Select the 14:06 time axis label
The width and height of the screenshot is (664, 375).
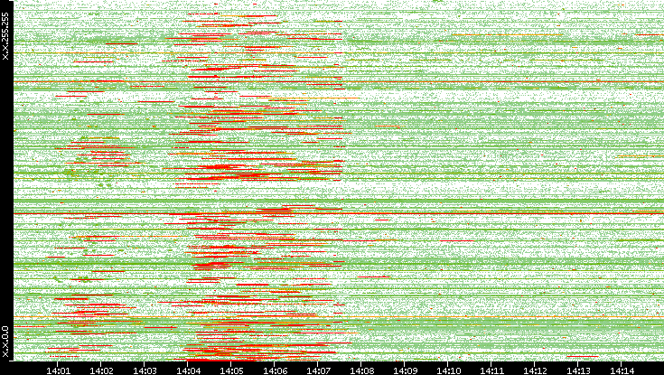point(274,370)
